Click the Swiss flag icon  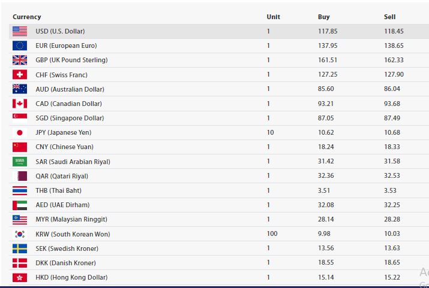tap(20, 74)
